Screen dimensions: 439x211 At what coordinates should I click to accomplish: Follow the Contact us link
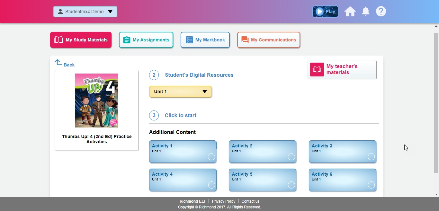(x=250, y=201)
